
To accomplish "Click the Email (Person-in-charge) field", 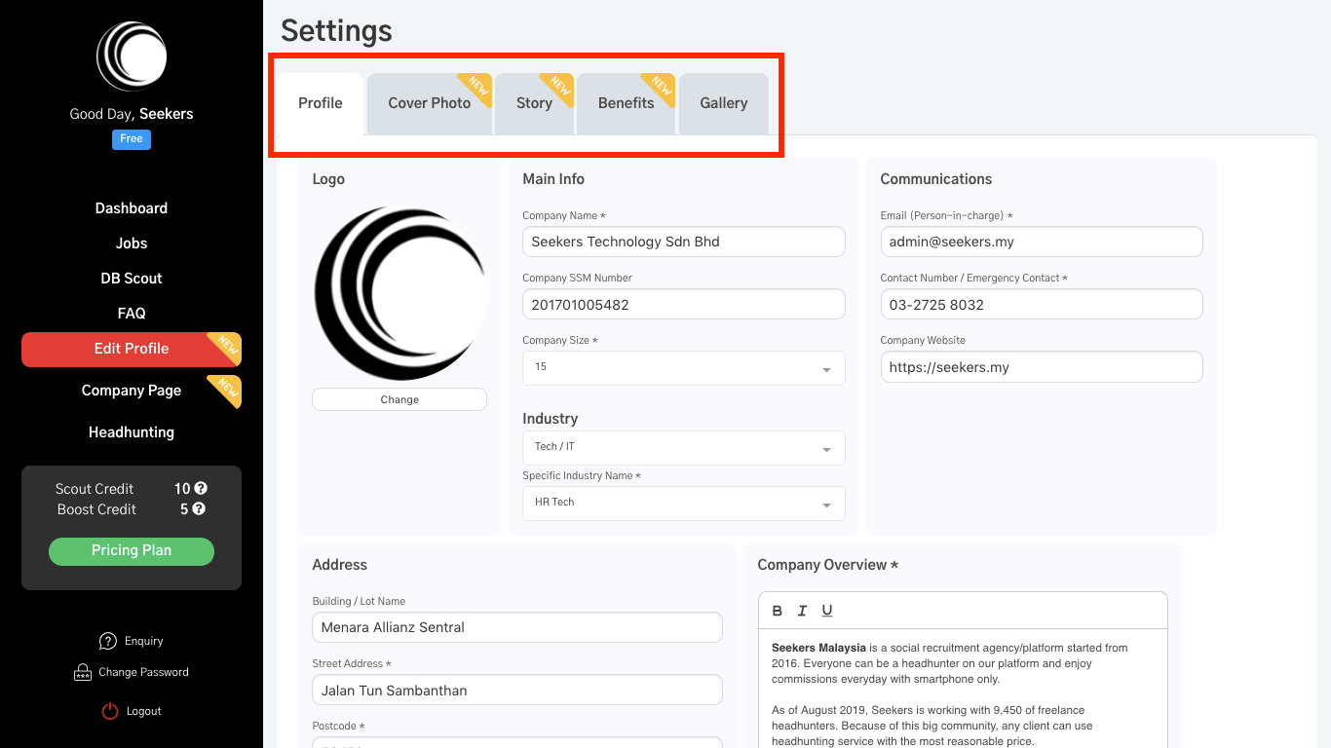I will pyautogui.click(x=1042, y=242).
